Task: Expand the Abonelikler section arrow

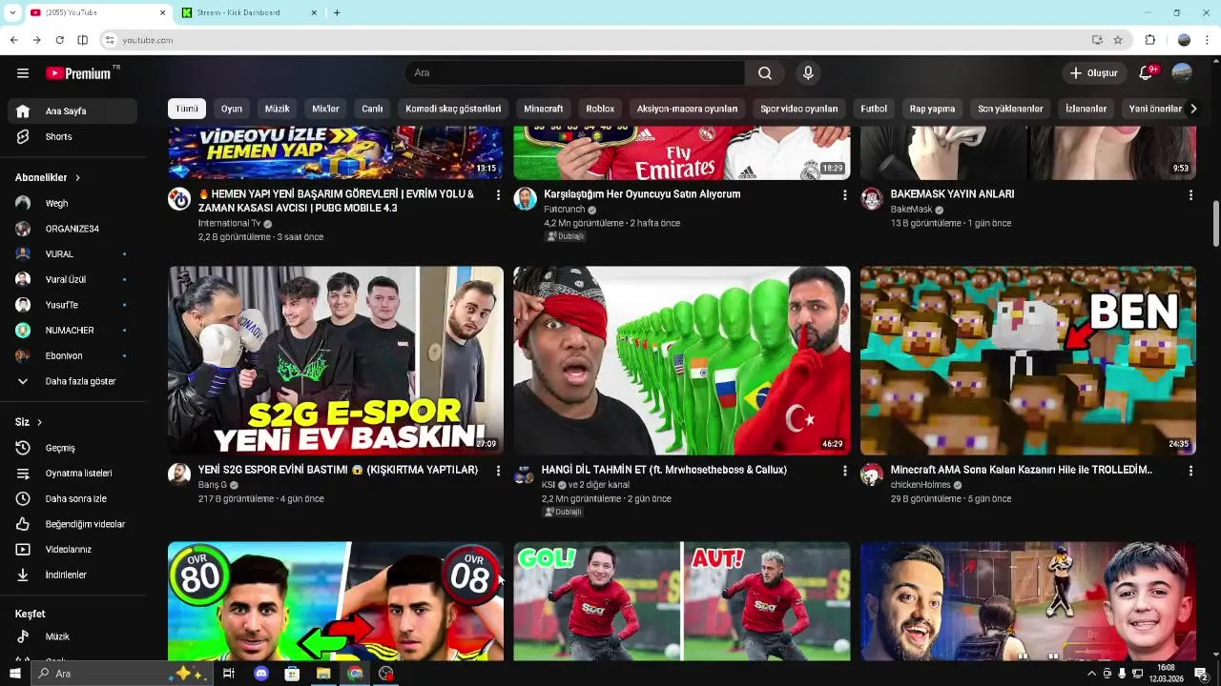Action: [77, 178]
